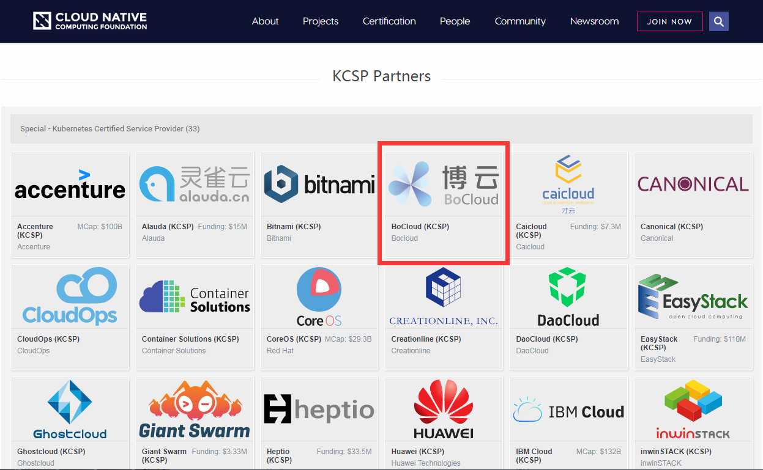Image resolution: width=763 pixels, height=470 pixels.
Task: Click Giant Swarm's Funding: $3.33M value
Action: pos(220,452)
